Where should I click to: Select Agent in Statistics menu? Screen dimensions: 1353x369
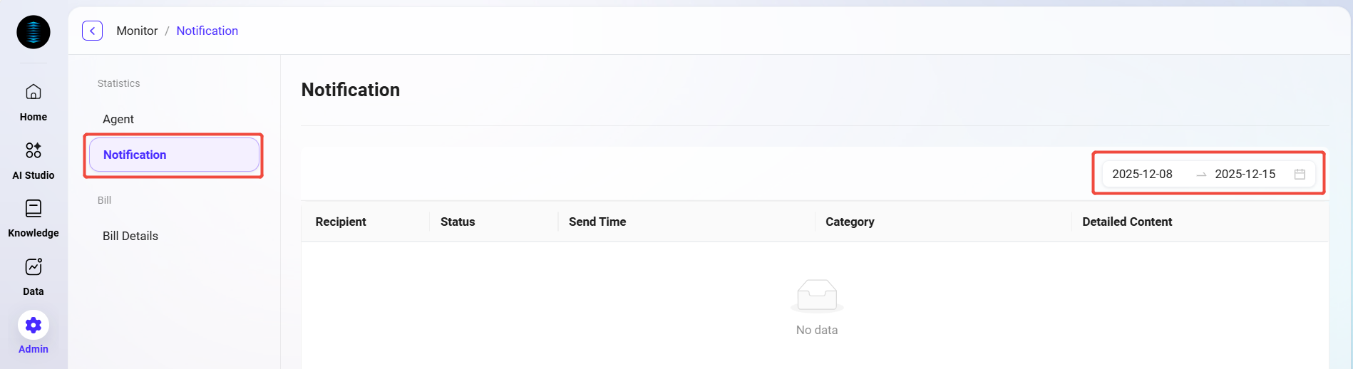pos(118,119)
